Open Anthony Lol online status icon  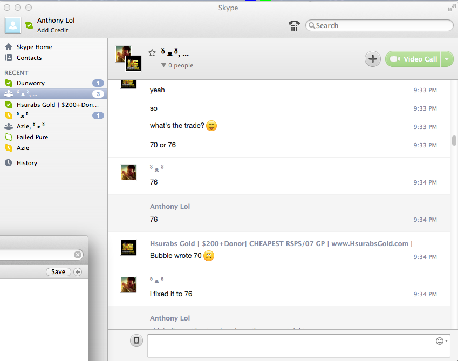click(29, 25)
